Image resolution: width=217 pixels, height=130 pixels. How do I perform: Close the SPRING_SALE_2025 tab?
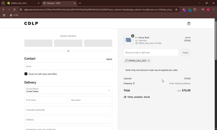39,3
